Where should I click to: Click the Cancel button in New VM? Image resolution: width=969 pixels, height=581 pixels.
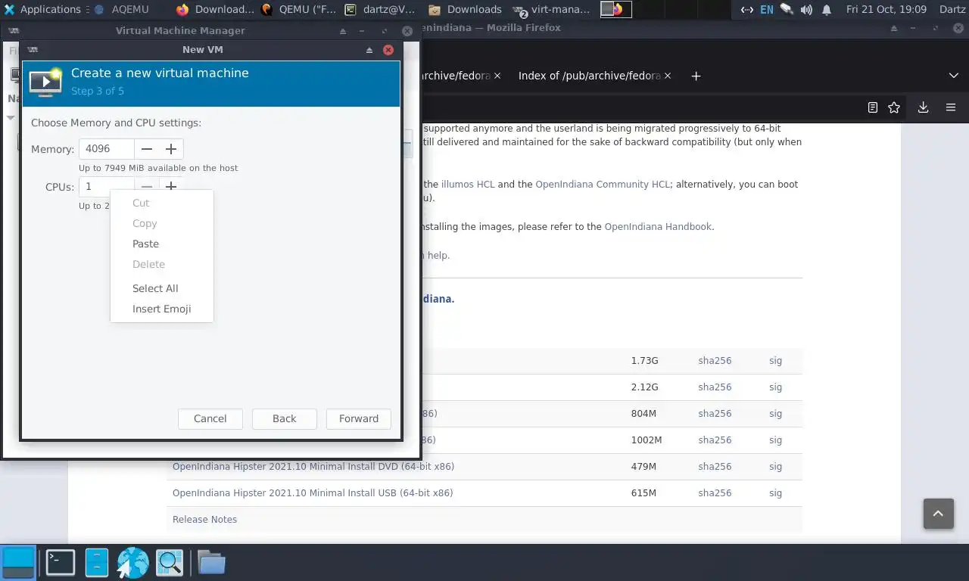pyautogui.click(x=210, y=418)
